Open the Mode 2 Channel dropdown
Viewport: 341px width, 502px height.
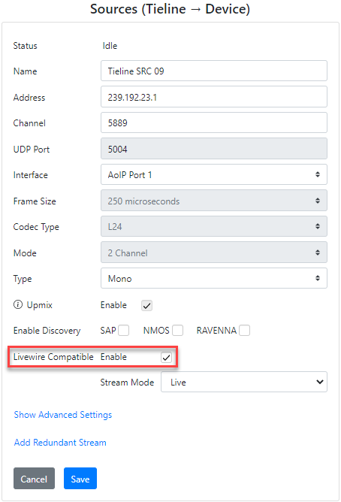[213, 253]
